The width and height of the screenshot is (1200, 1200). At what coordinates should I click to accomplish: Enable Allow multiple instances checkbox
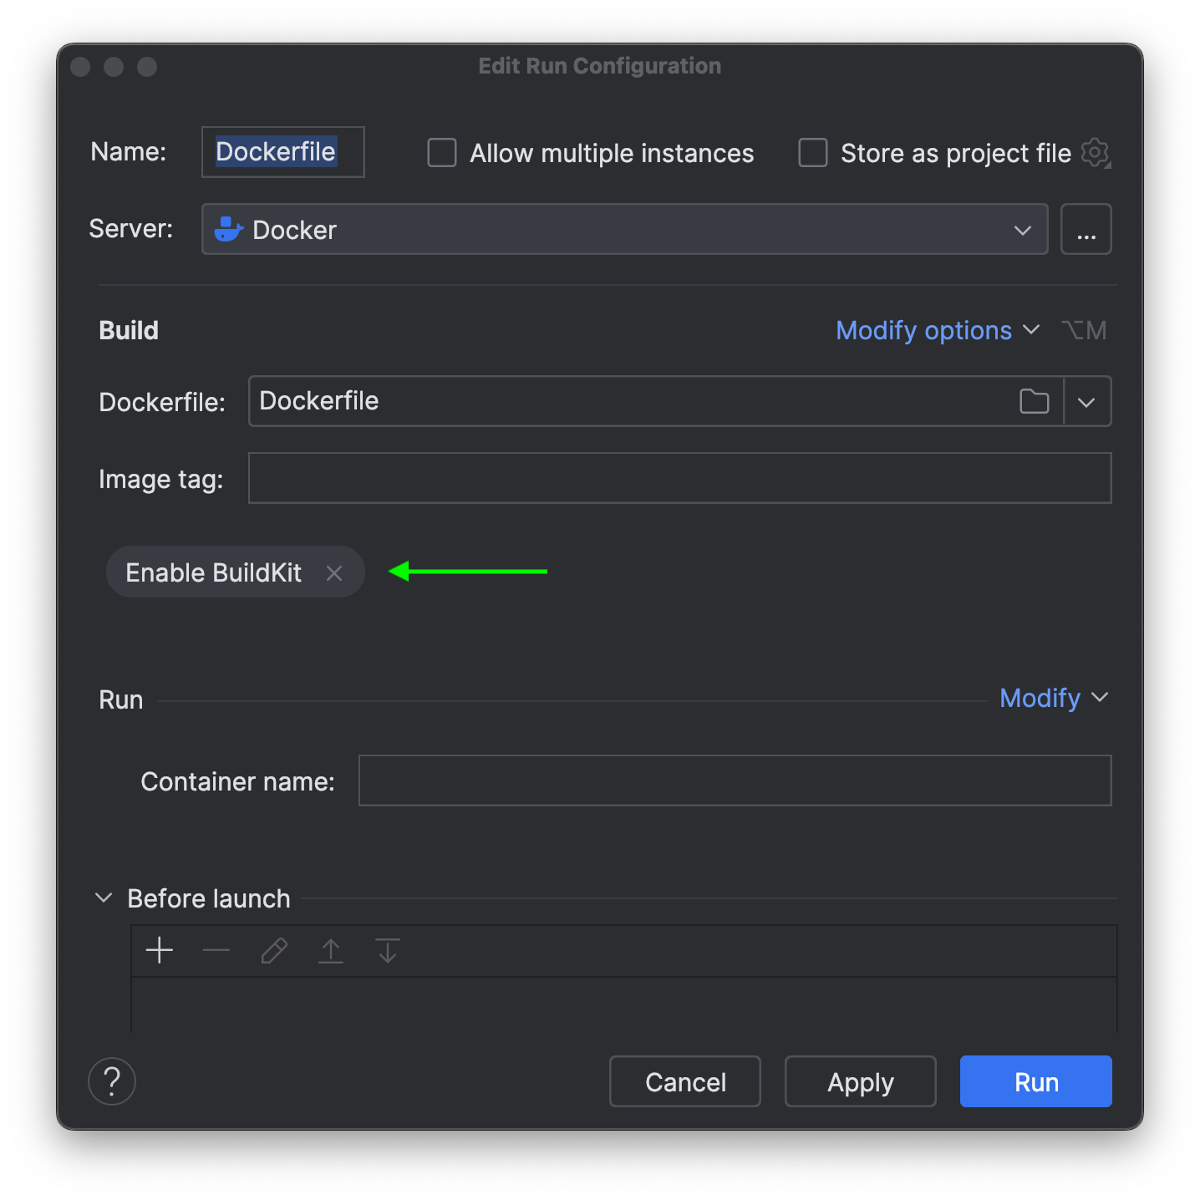click(x=442, y=153)
